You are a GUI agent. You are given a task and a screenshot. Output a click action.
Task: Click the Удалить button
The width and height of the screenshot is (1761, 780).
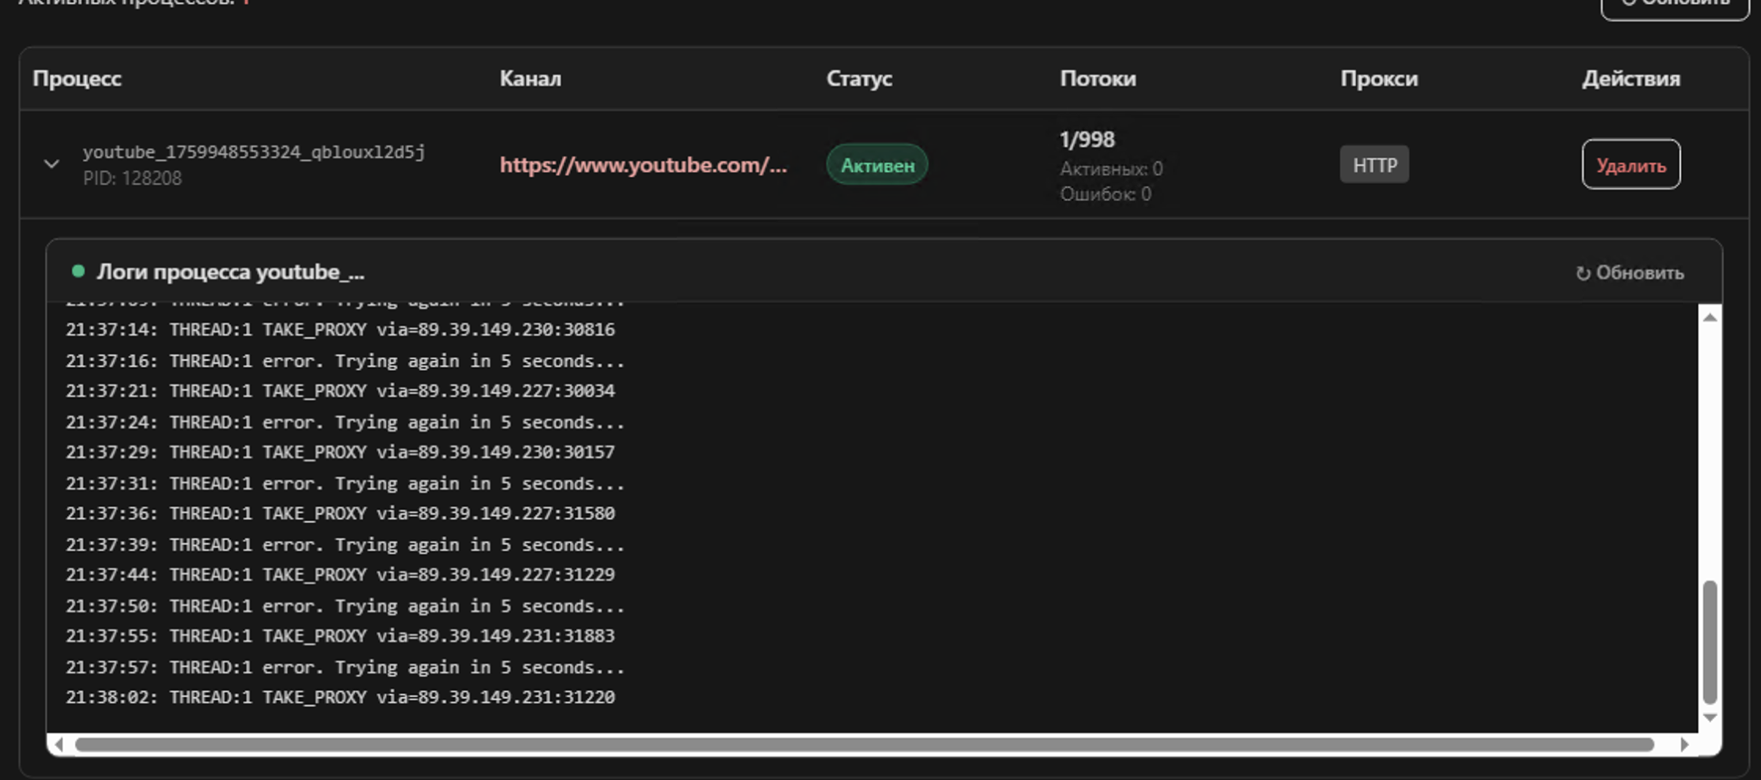coord(1631,165)
